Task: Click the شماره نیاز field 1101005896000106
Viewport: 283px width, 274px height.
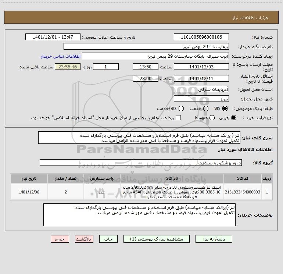Action: click(x=201, y=37)
